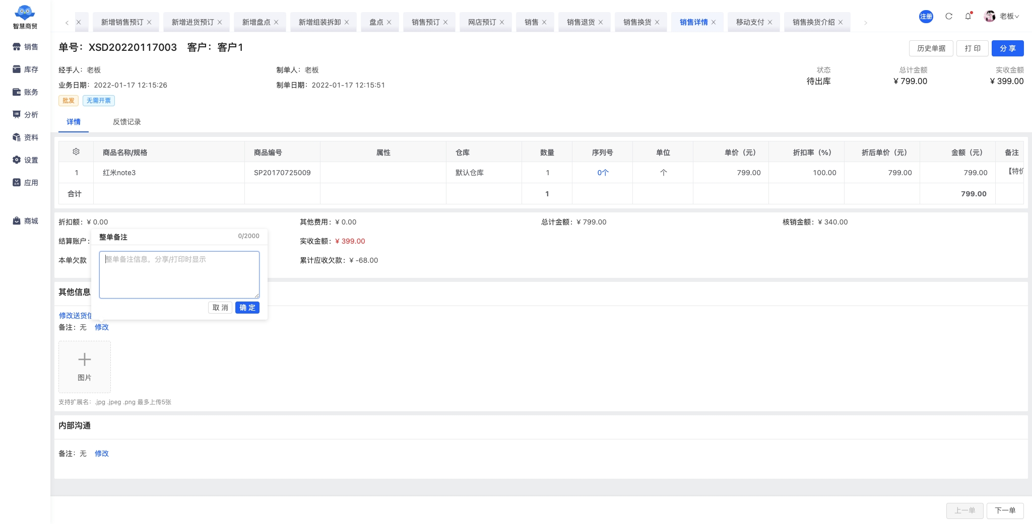Click 修改 link under 内部沟通
Screen dimensions: 1032x524
pyautogui.click(x=102, y=454)
